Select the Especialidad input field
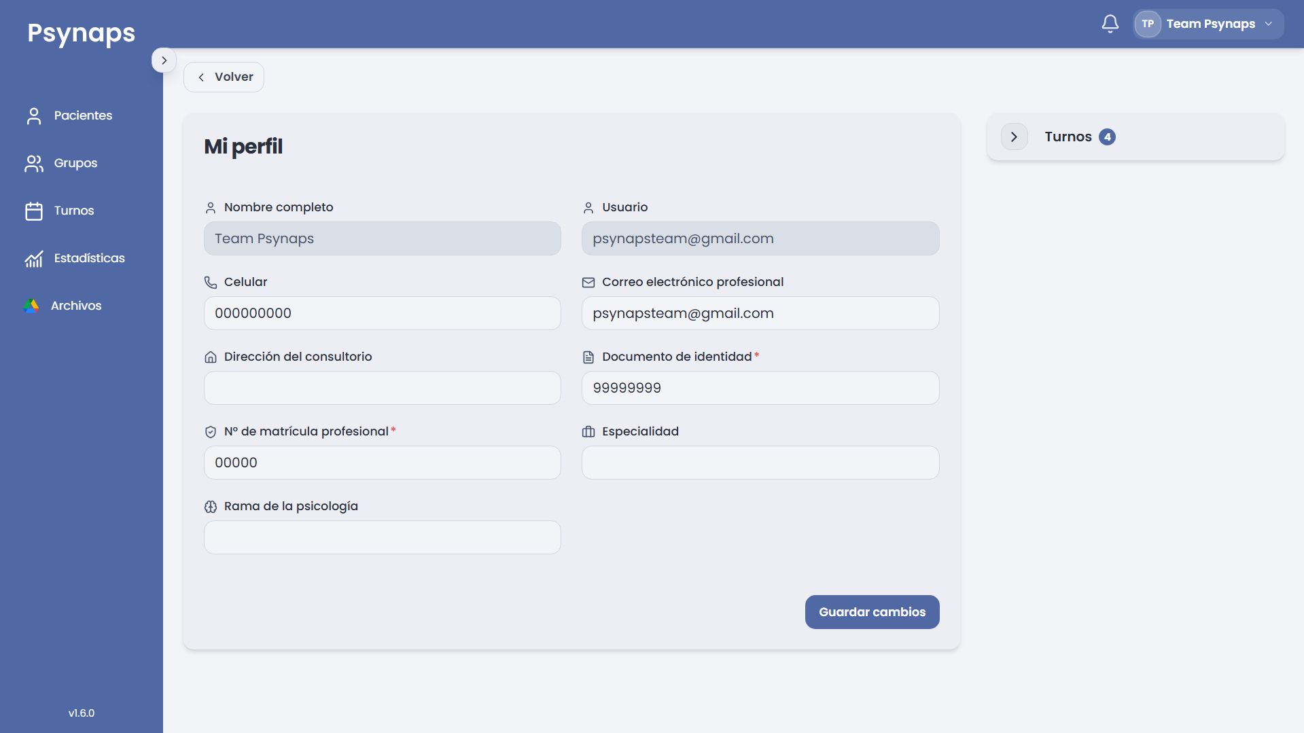Image resolution: width=1304 pixels, height=733 pixels. (760, 463)
